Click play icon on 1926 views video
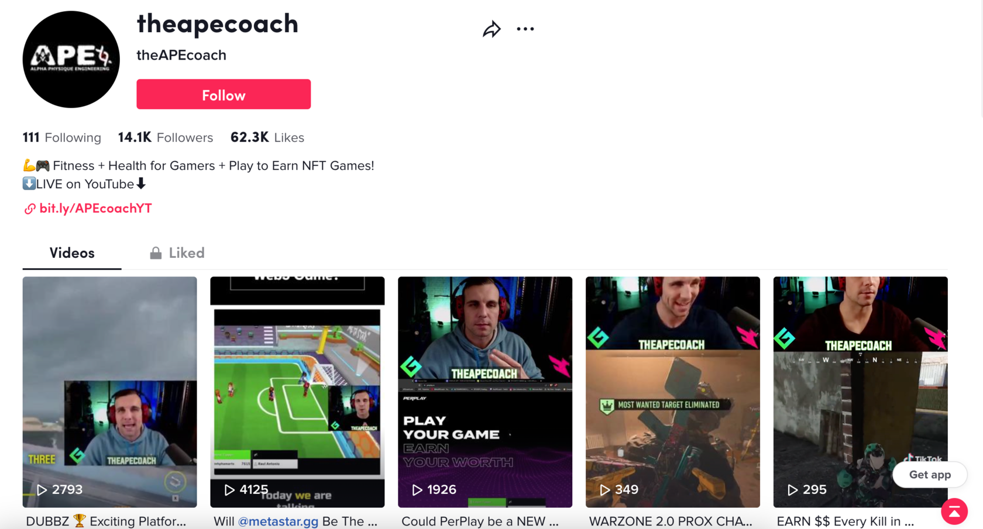This screenshot has height=529, width=983. click(417, 490)
